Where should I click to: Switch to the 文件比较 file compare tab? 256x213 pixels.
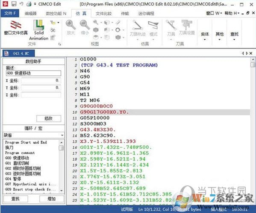point(104,14)
